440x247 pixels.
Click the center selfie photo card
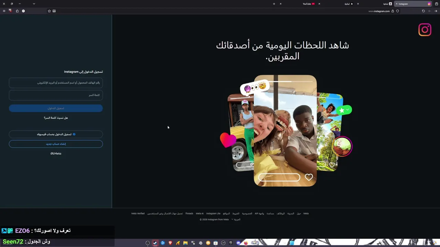point(285,131)
